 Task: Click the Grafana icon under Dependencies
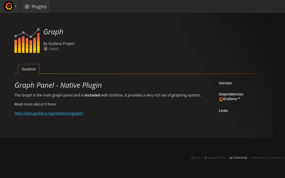(221, 99)
